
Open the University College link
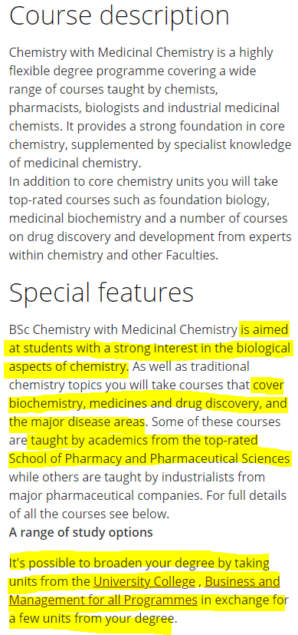pyautogui.click(x=144, y=581)
